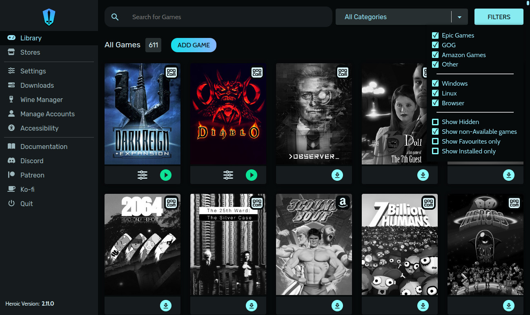
Task: Click the Discord icon in the sidebar
Action: tap(12, 161)
